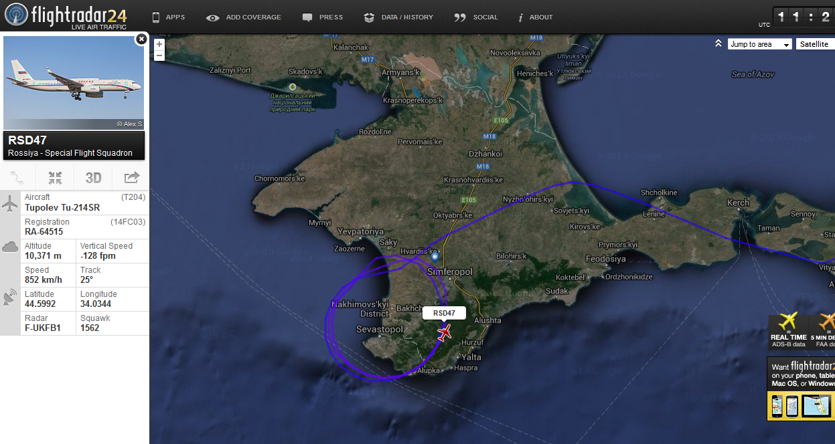Viewport: 835px width, 444px height.
Task: Collapse map options with double chevron
Action: pos(718,43)
